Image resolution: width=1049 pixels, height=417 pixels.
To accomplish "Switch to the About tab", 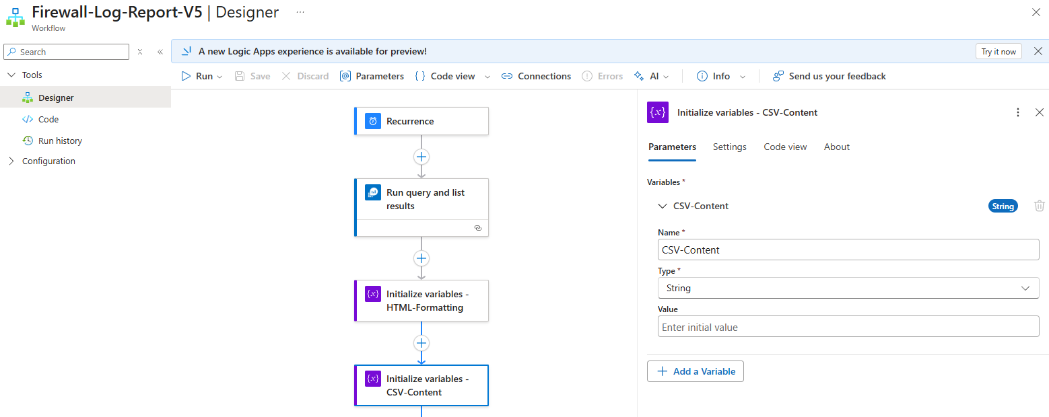I will [x=836, y=147].
